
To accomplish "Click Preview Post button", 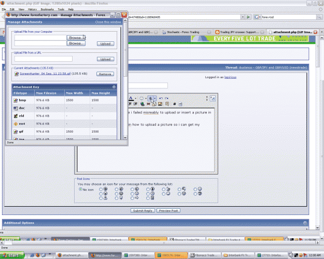I will click(x=168, y=211).
